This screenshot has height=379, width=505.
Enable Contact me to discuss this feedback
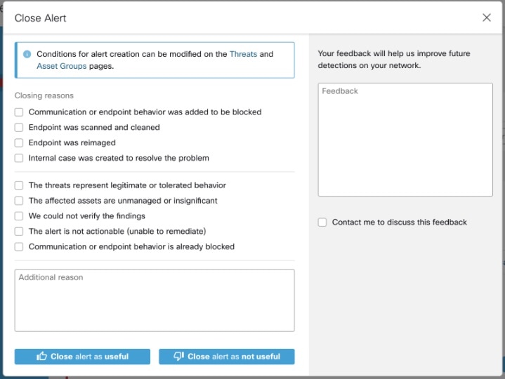pyautogui.click(x=322, y=222)
